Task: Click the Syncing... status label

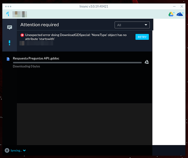Action: (x=16, y=150)
